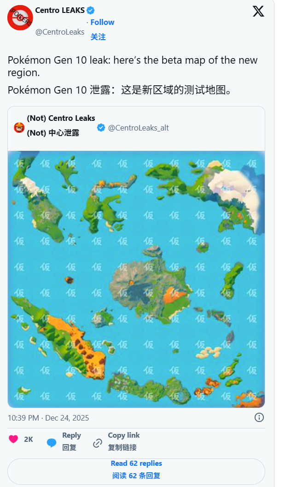Open the leaked region map image
The image size is (285, 487).
pyautogui.click(x=136, y=279)
